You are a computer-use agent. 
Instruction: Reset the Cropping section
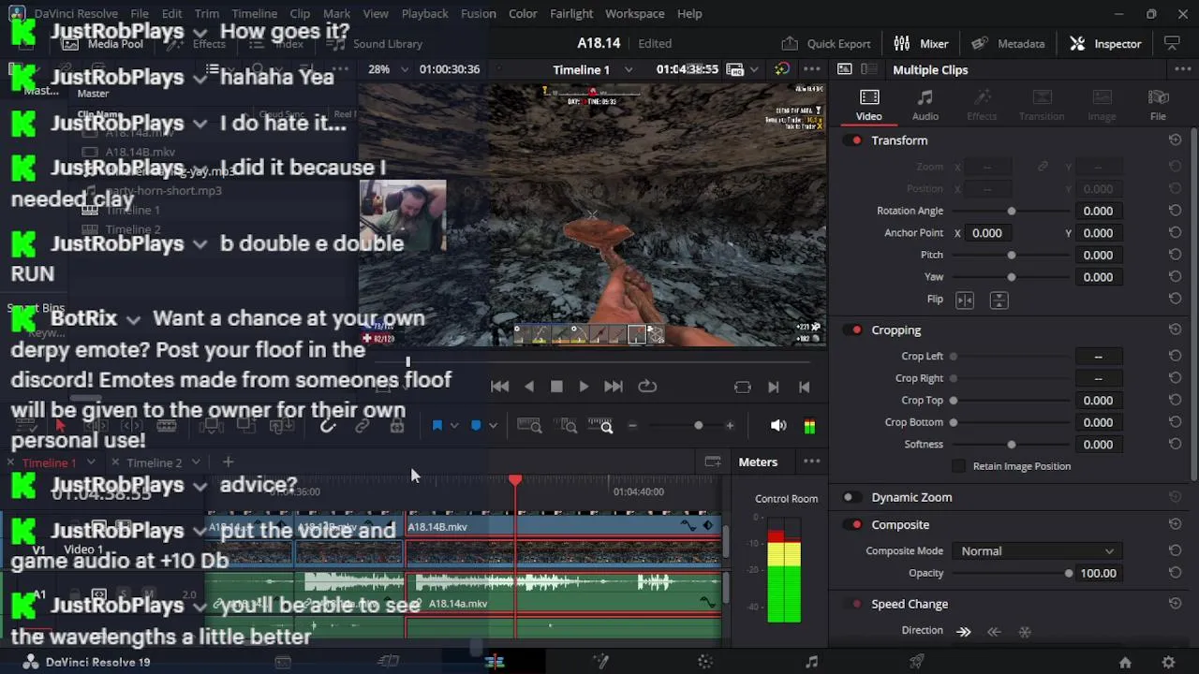pos(1175,330)
